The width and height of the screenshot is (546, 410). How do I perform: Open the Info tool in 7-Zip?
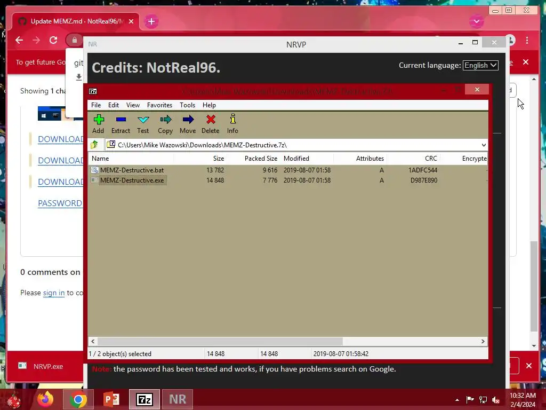pyautogui.click(x=232, y=124)
